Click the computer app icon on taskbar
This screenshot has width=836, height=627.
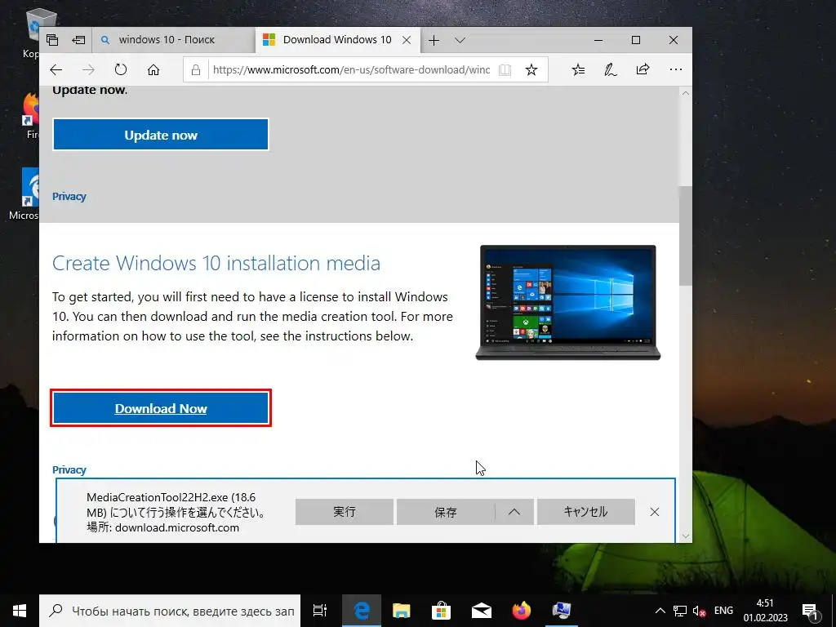coord(562,611)
